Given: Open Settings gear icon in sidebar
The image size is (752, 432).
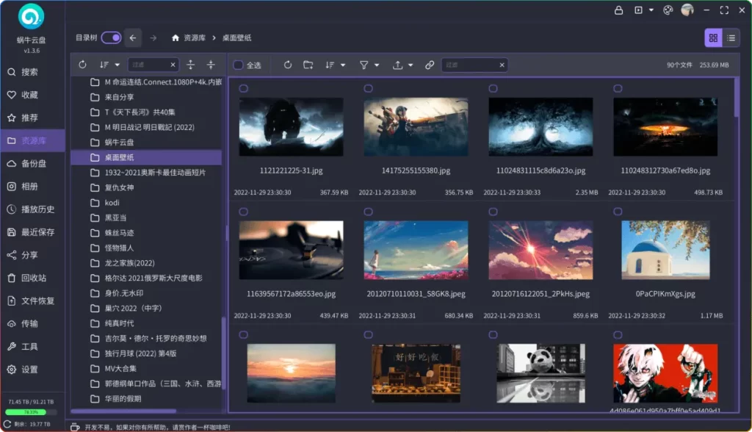Looking at the screenshot, I should point(12,370).
